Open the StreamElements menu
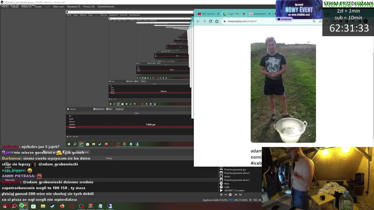 coord(106,6)
